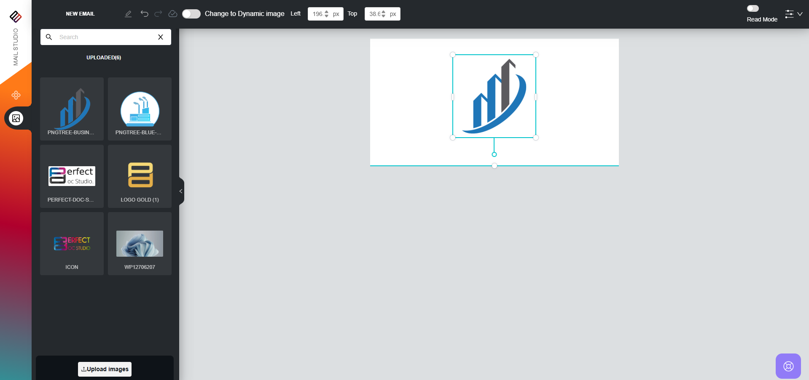Collapse the left images panel

(181, 191)
